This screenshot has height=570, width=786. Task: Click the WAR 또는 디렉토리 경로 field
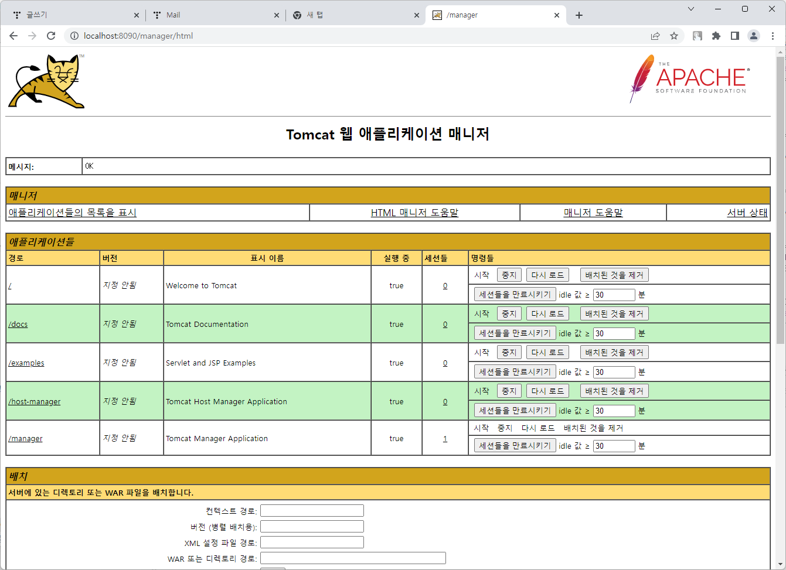point(353,558)
